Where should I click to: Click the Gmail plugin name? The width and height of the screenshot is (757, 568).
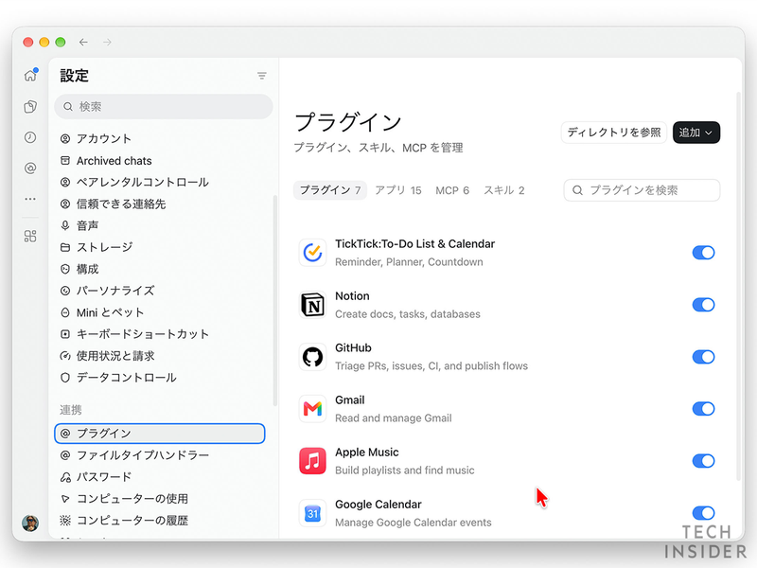349,400
